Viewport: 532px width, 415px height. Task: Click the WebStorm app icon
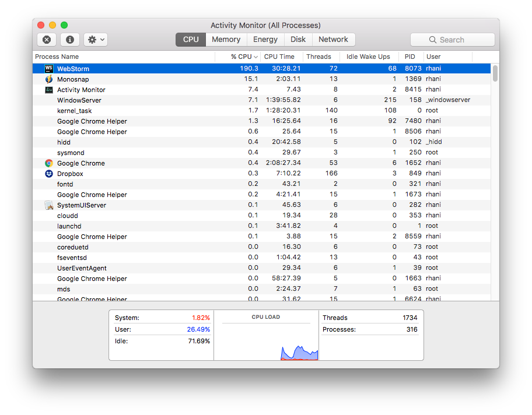click(x=49, y=69)
